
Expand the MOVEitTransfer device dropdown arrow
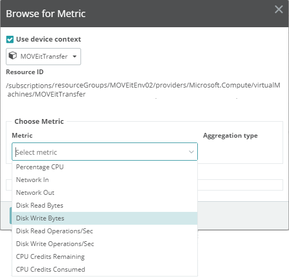coord(75,57)
